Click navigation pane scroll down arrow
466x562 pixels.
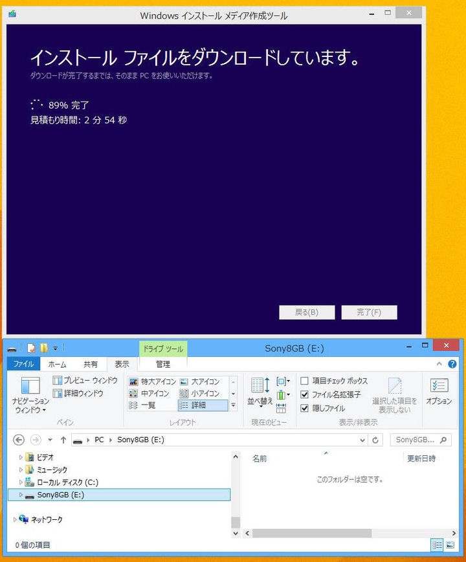[236, 533]
